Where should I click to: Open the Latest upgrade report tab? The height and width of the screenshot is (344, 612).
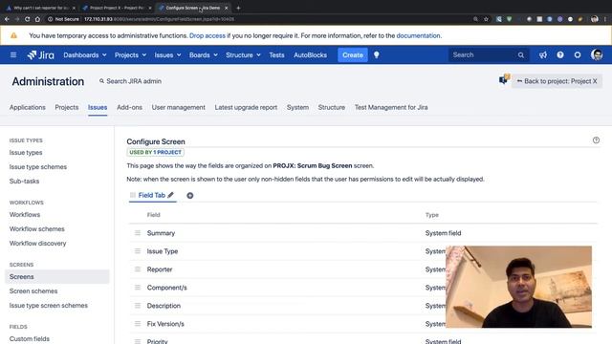tap(246, 107)
